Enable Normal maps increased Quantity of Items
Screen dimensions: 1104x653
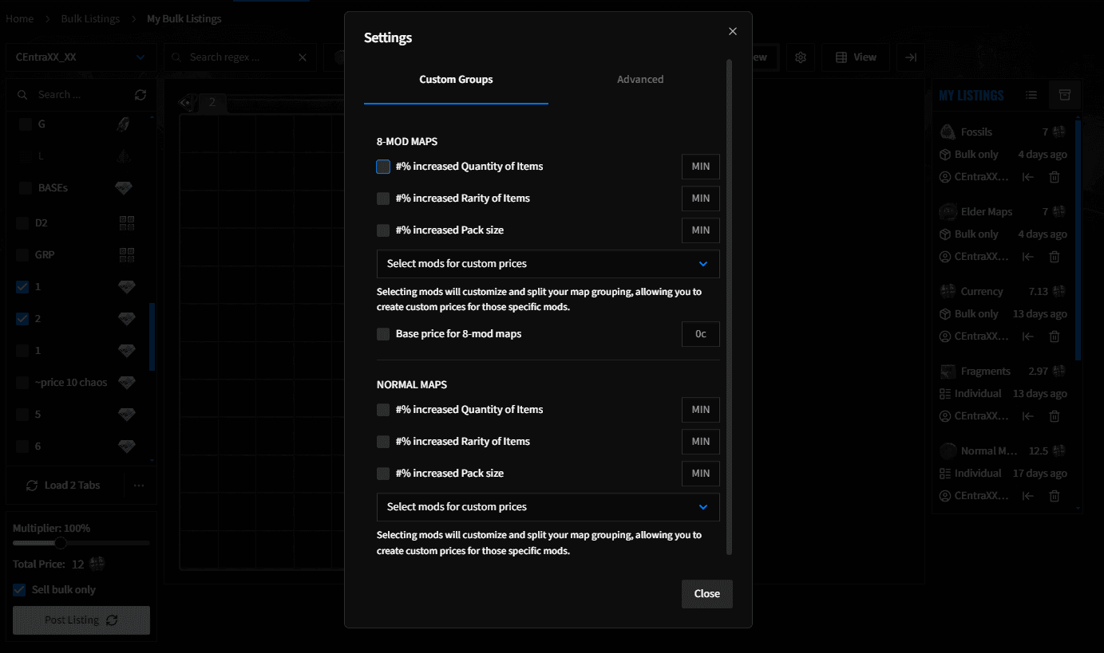[x=383, y=410]
